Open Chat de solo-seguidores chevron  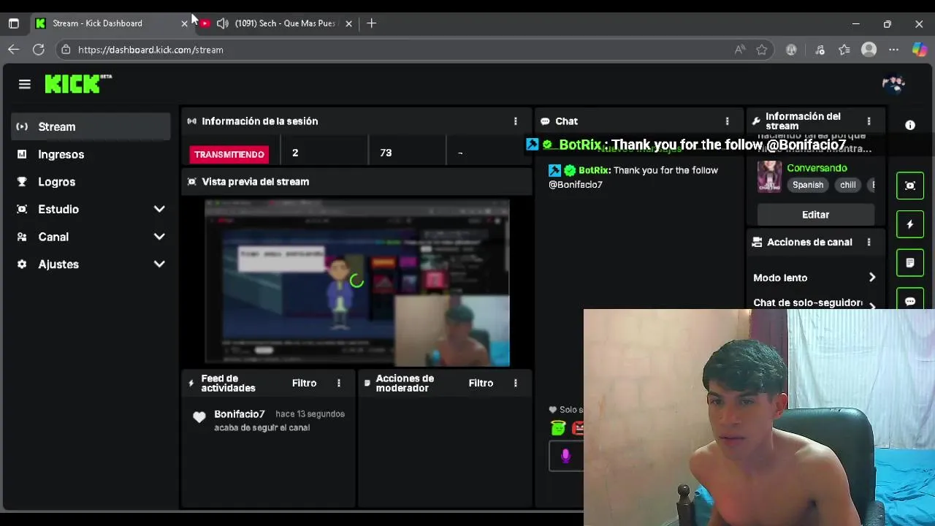pos(871,305)
